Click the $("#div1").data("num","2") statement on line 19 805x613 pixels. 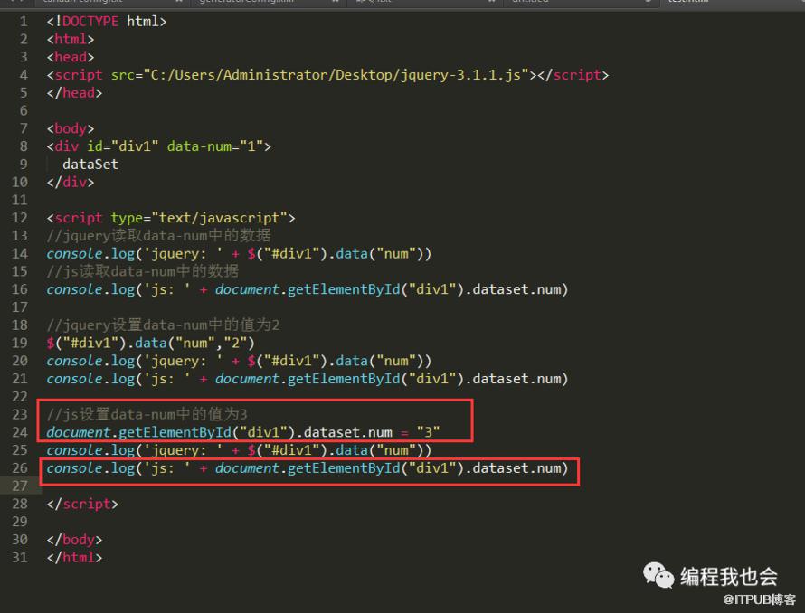pyautogui.click(x=150, y=343)
